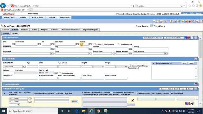Click Current Medical Status button

(x=174, y=38)
